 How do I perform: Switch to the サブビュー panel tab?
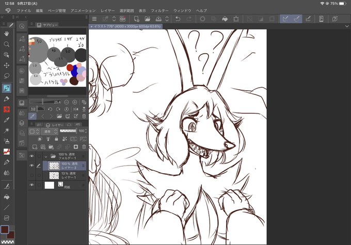pos(47,25)
